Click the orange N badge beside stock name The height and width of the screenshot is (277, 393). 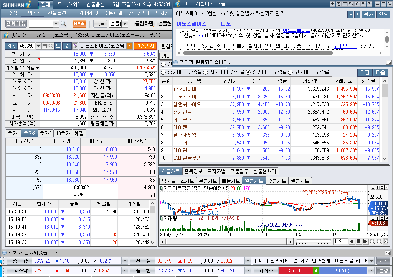click(129, 46)
